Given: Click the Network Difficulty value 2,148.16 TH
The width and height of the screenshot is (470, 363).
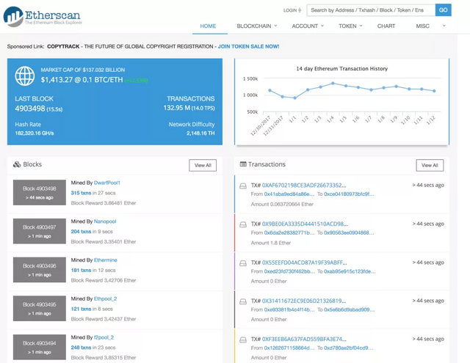Looking at the screenshot, I should [x=200, y=133].
